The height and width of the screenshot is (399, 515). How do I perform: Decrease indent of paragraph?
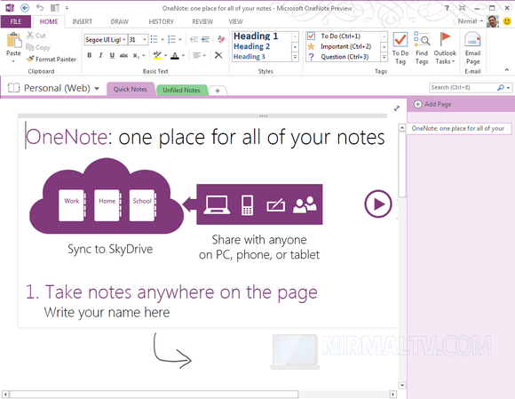[194, 39]
